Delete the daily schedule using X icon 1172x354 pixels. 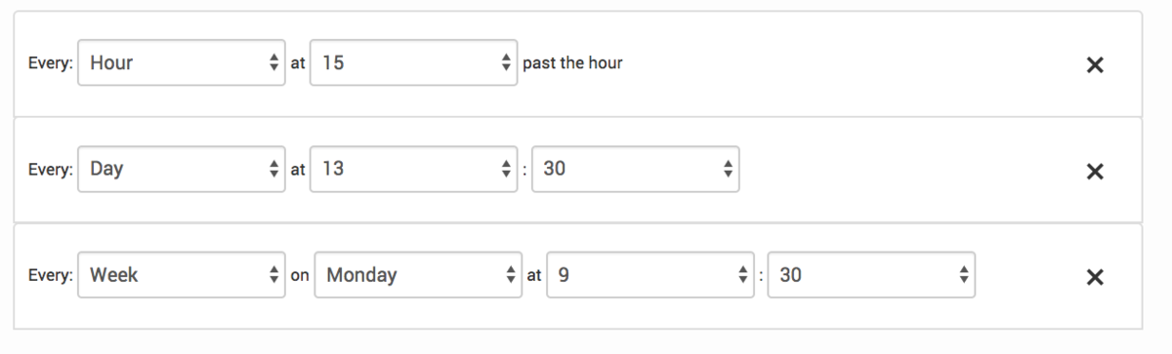pos(1095,171)
